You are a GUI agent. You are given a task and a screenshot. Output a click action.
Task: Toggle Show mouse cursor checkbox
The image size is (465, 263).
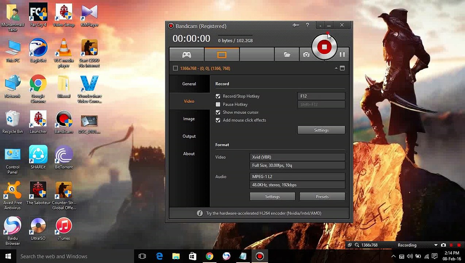coord(218,112)
